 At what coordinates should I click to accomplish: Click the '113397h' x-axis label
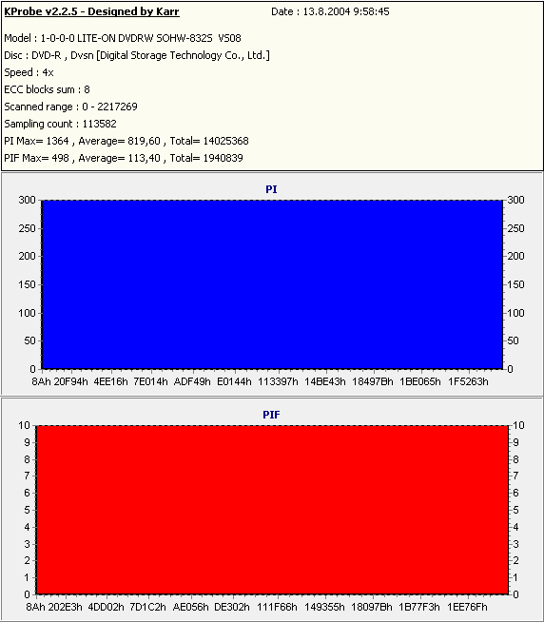point(278,381)
